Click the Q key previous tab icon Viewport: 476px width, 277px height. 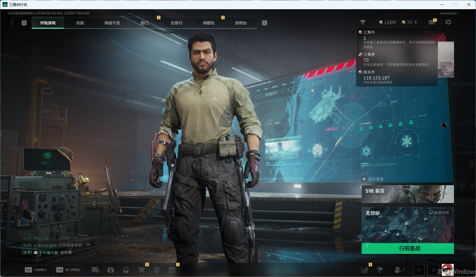[24, 23]
